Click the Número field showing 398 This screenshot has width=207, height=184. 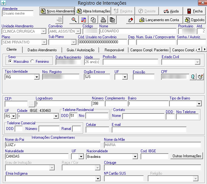[98, 103]
